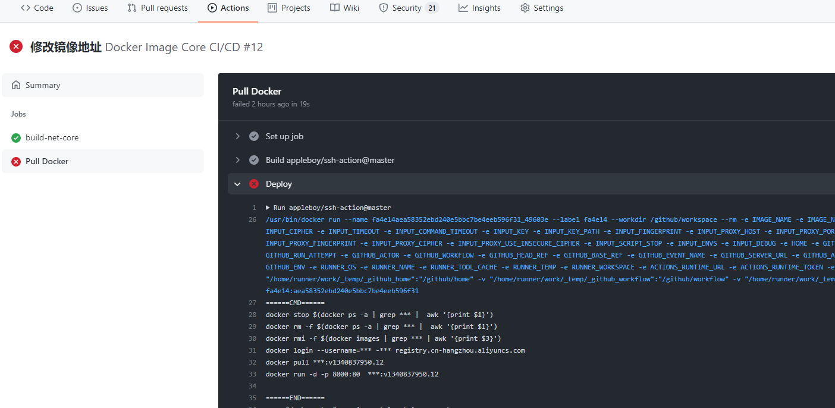Open the Wiki tab
Screen dimensions: 835x408
click(351, 8)
